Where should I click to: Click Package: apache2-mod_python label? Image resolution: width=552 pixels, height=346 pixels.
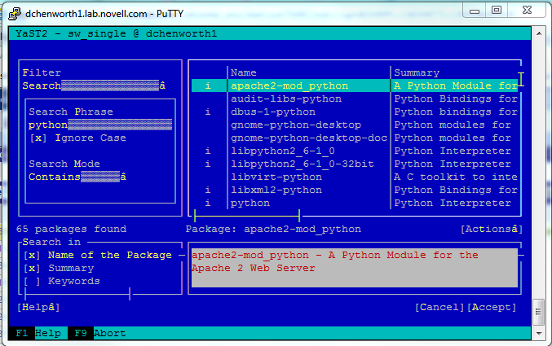[273, 230]
